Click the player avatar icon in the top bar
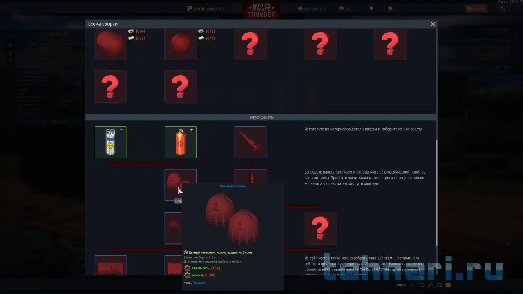Viewport: 523px width, 294px height. click(190, 9)
